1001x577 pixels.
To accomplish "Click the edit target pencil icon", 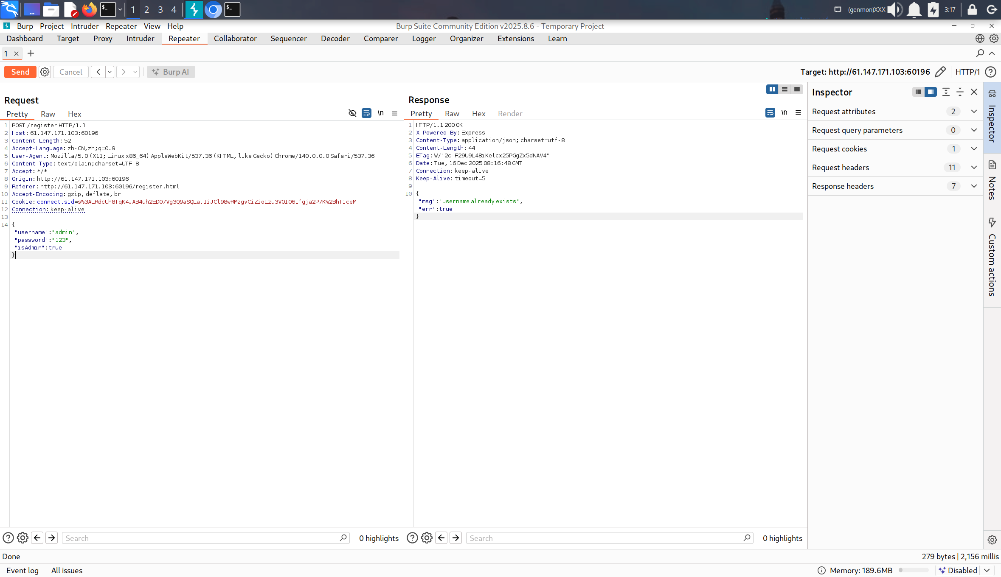I will click(940, 72).
